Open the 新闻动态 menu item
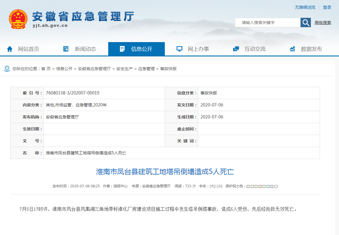The image size is (339, 235). [x=85, y=49]
